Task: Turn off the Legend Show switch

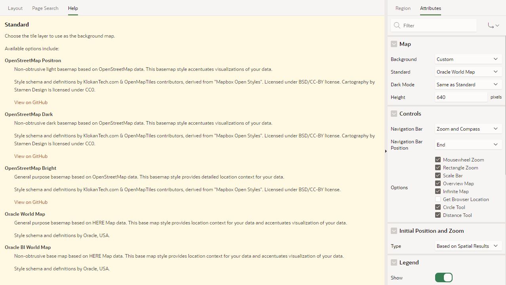Action: 443,277
